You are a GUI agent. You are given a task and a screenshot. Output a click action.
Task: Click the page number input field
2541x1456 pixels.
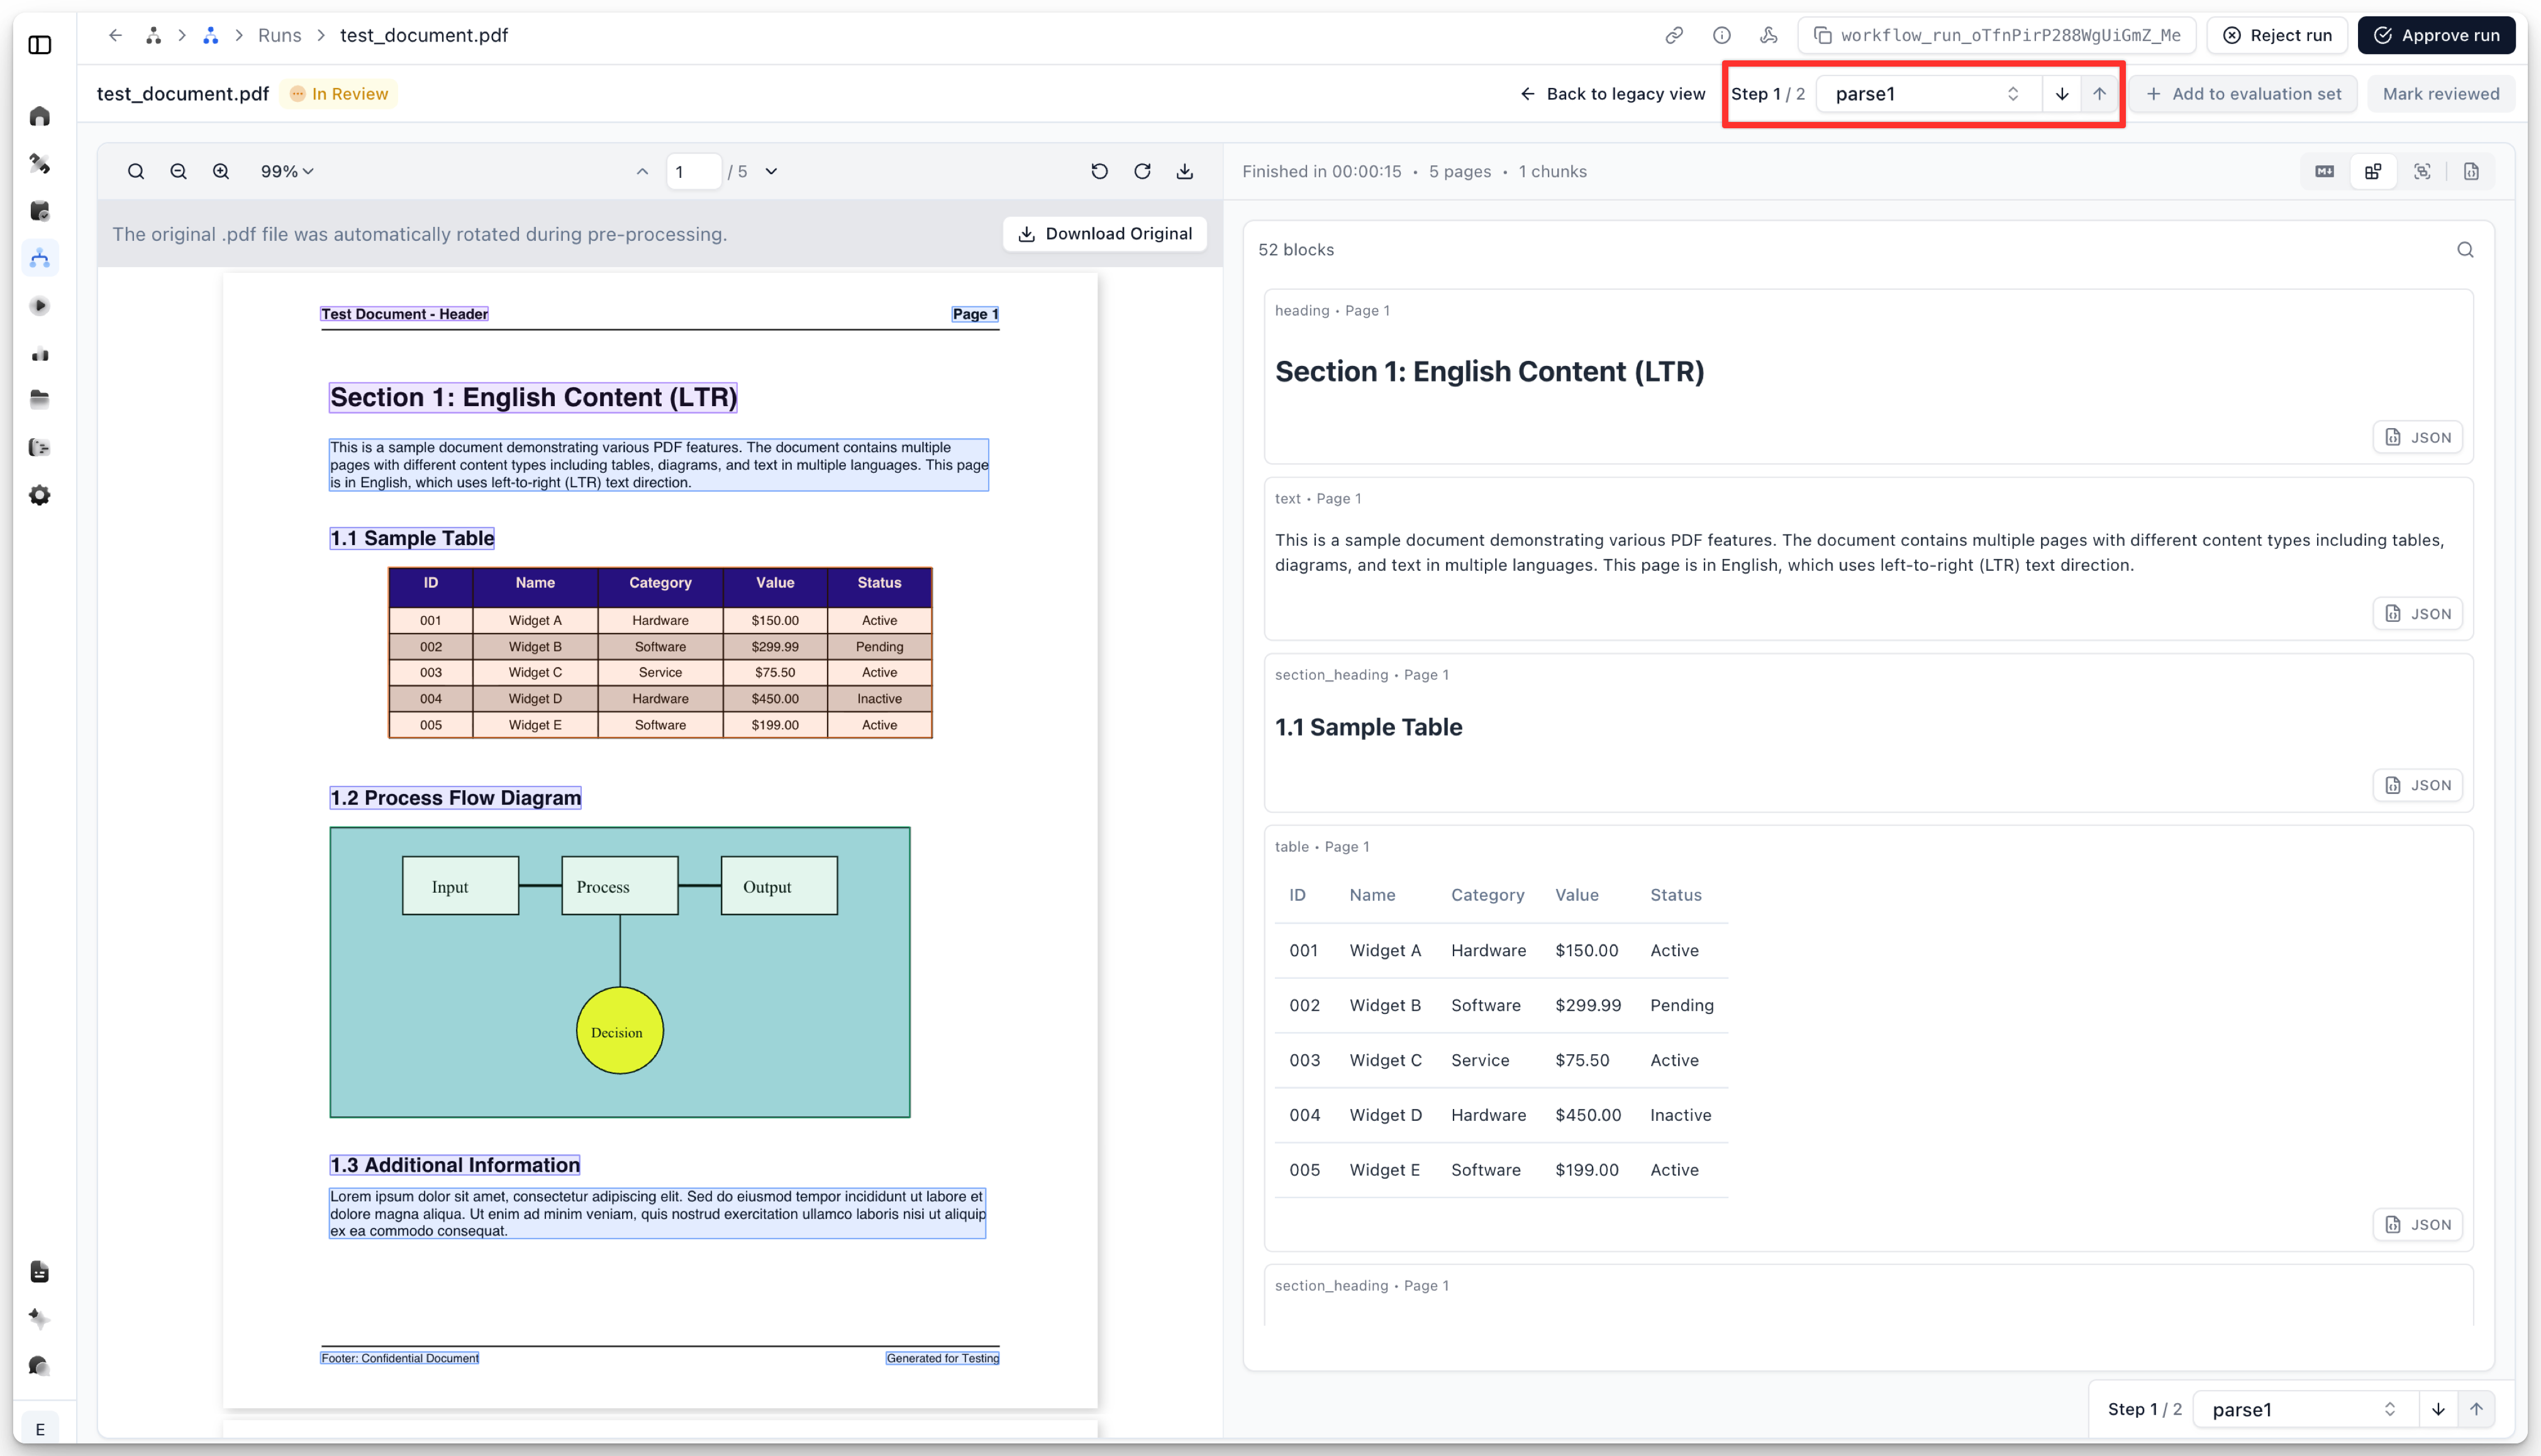click(x=693, y=172)
